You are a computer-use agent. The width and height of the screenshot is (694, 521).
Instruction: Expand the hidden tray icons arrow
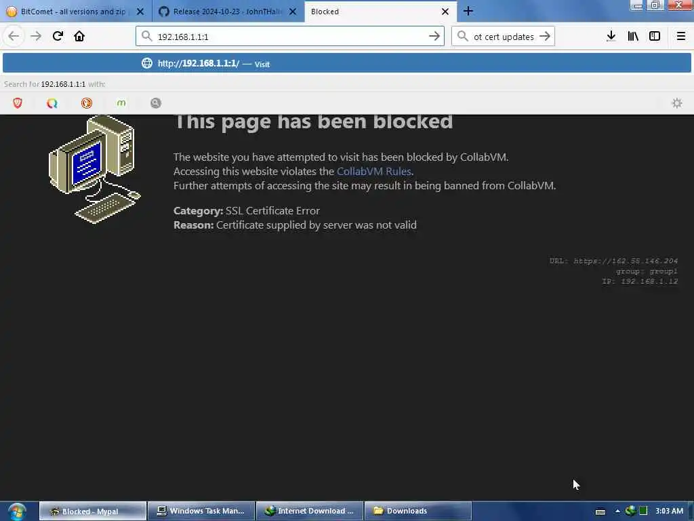coord(617,512)
